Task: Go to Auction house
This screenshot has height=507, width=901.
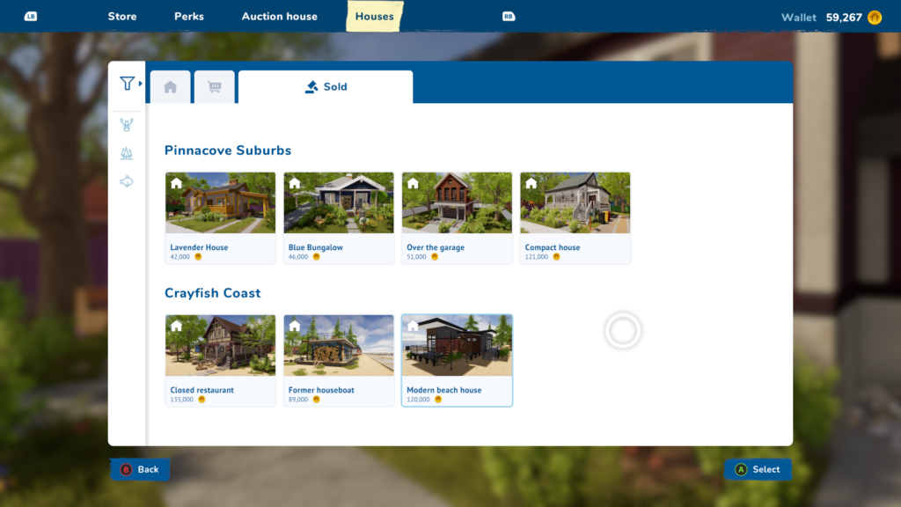Action: (x=279, y=17)
